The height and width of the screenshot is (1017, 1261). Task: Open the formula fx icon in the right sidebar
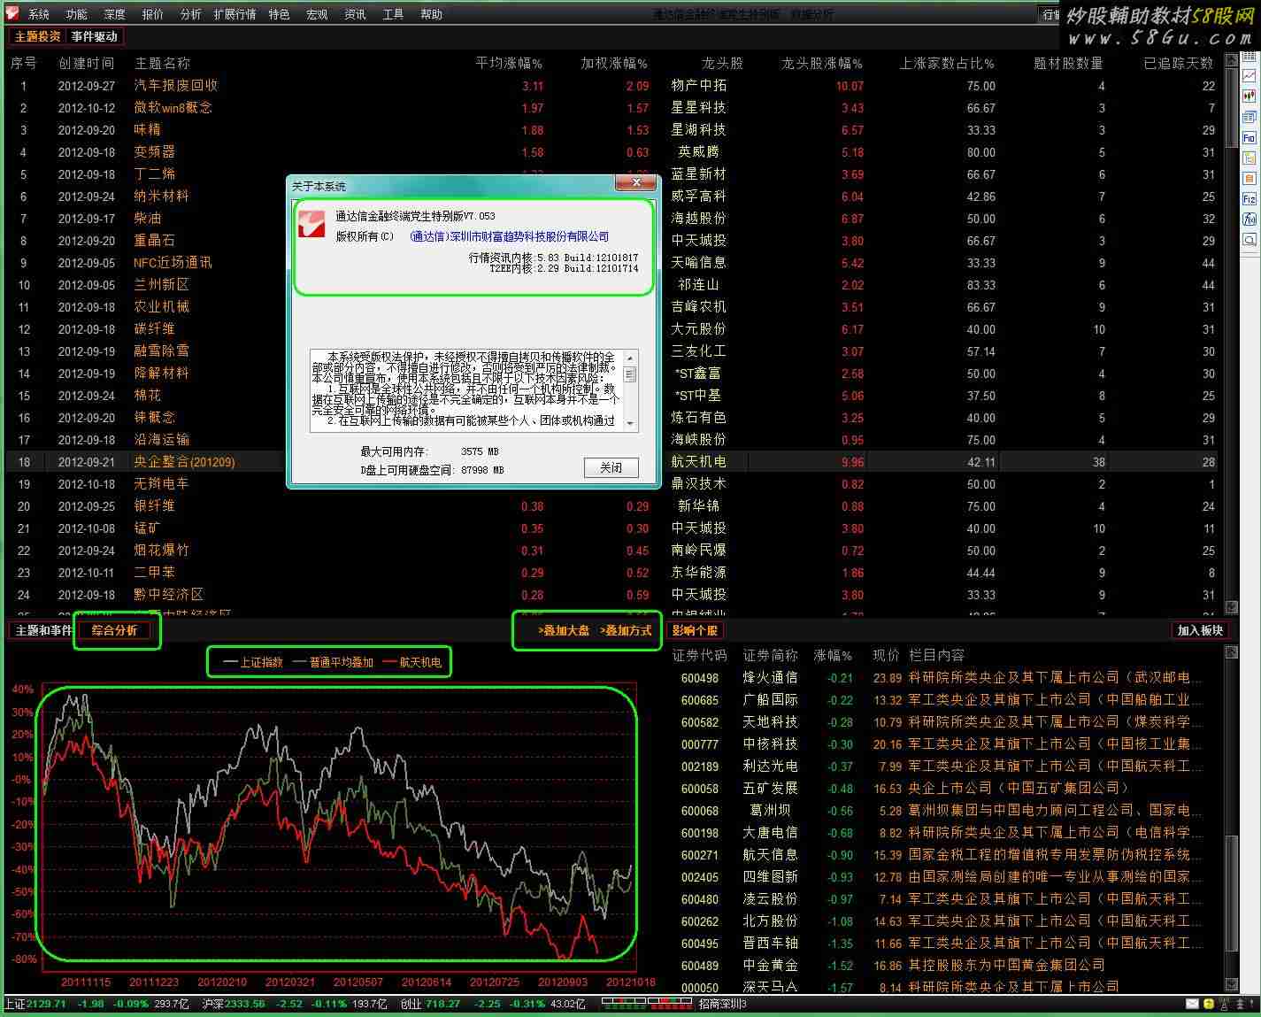click(x=1249, y=218)
